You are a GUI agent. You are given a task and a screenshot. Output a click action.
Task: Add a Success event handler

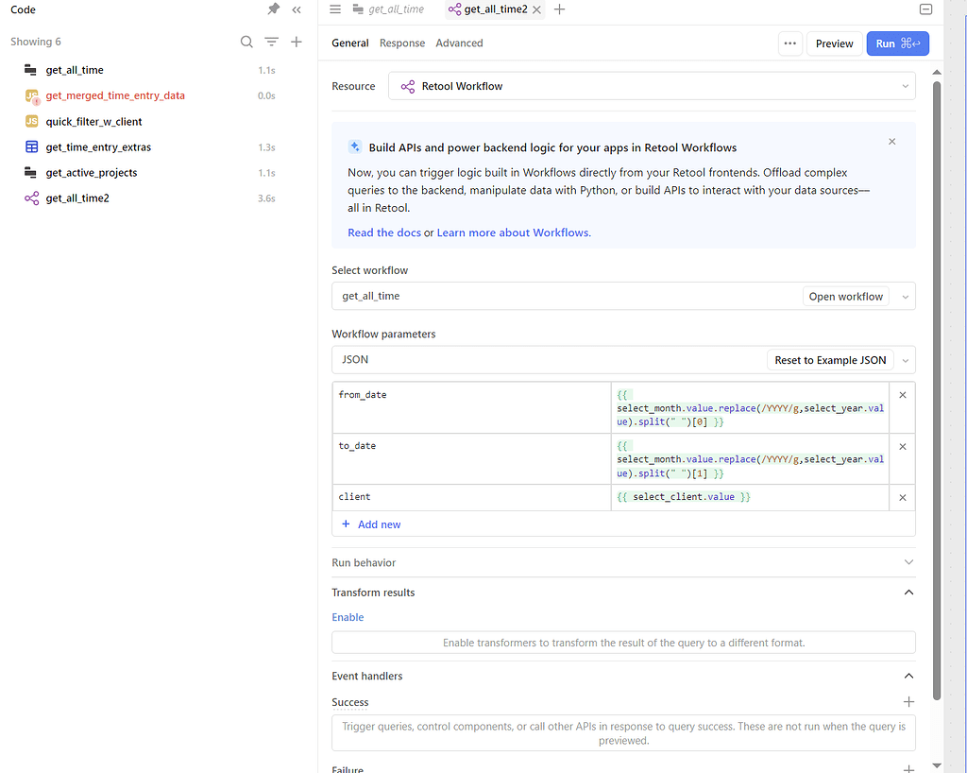point(908,701)
